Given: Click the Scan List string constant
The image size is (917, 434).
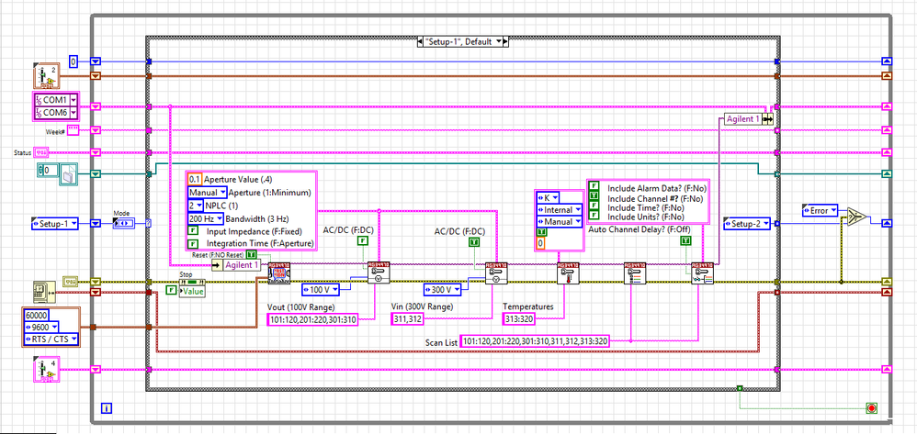Looking at the screenshot, I should 535,341.
